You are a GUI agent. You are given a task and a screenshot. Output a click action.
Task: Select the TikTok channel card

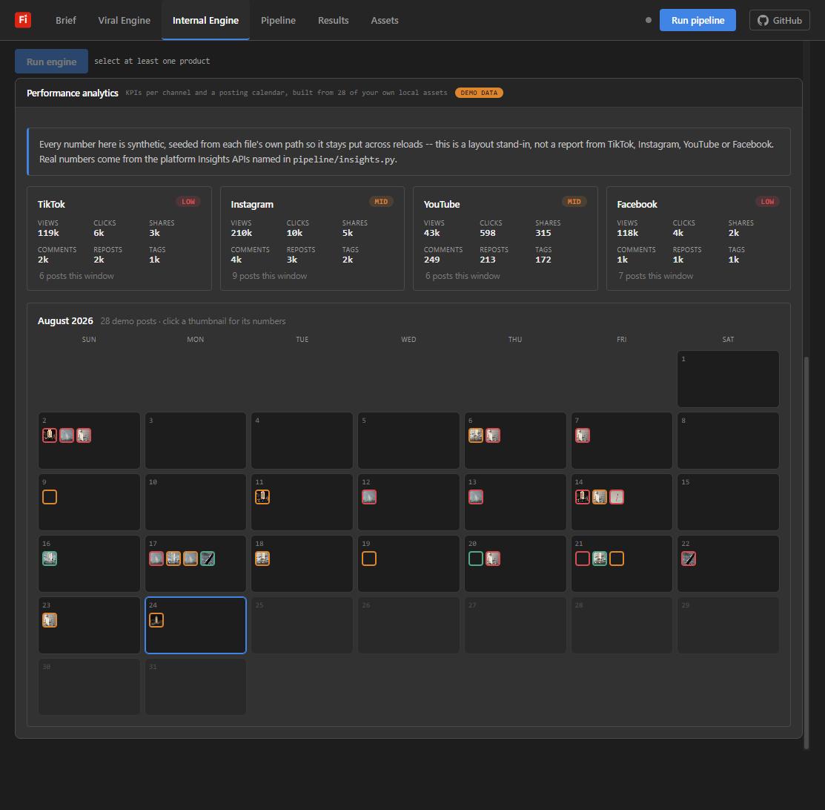pyautogui.click(x=119, y=238)
